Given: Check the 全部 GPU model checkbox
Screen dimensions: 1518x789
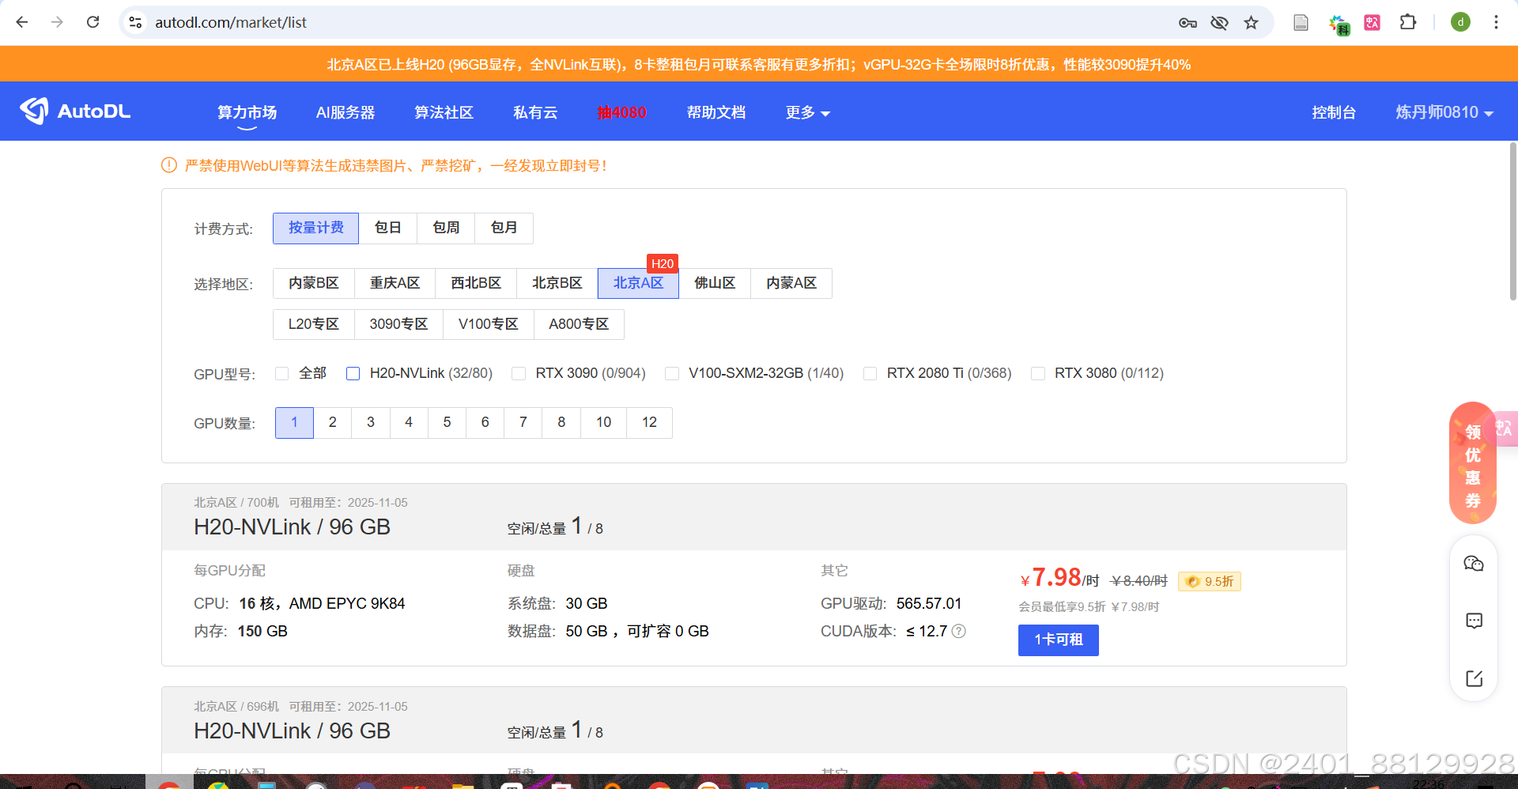Looking at the screenshot, I should click(x=281, y=373).
